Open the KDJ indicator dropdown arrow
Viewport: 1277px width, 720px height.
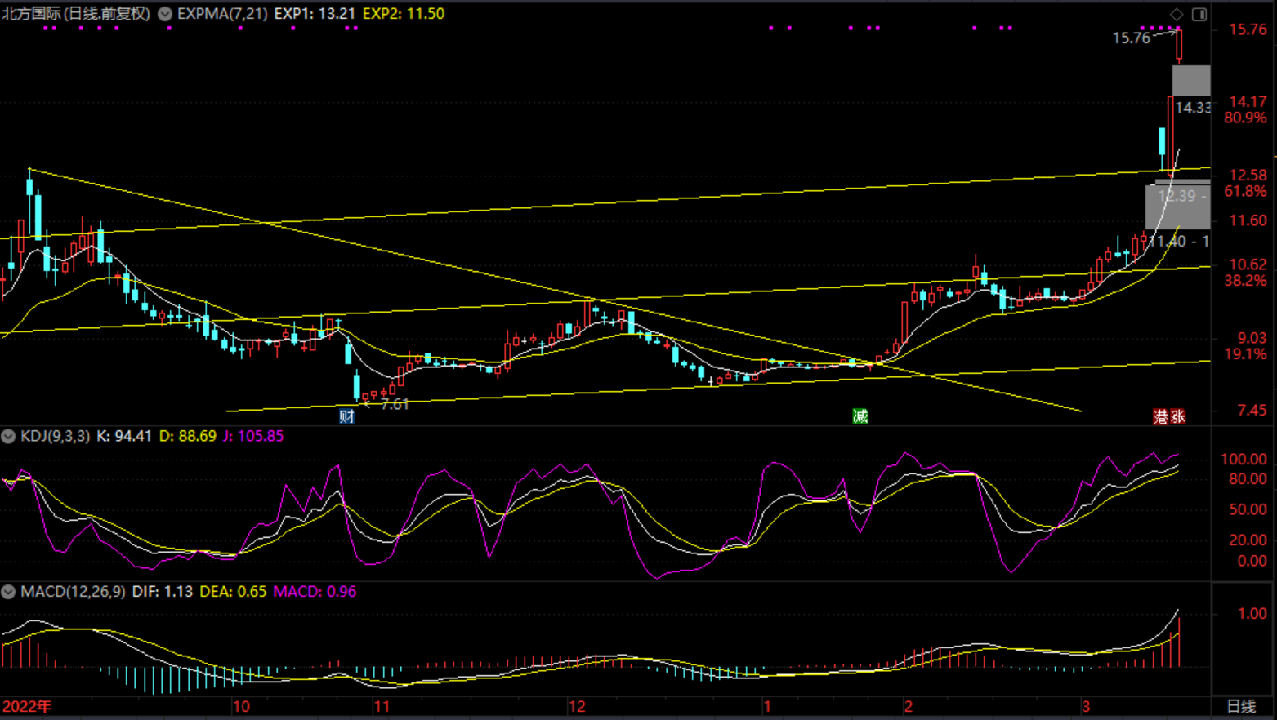(x=8, y=436)
